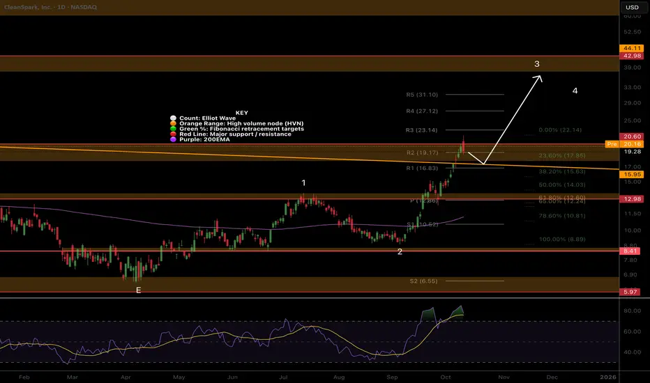Click the 23.60% (17.85) Fibonacci label

click(562, 156)
